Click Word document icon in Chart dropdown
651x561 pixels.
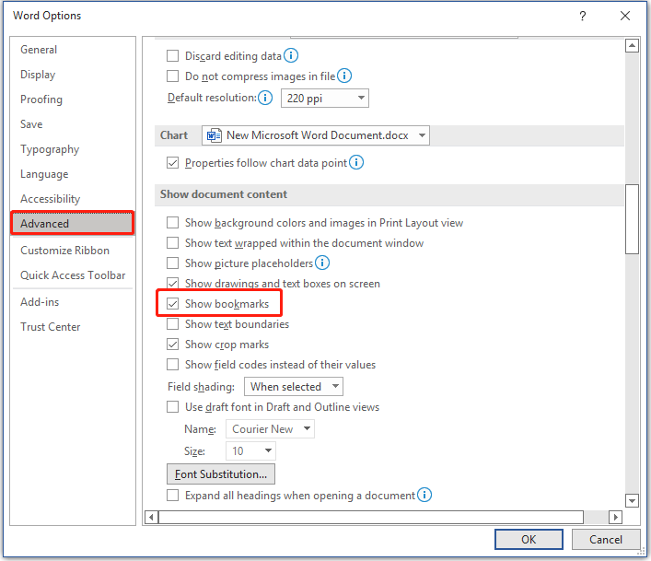[214, 135]
